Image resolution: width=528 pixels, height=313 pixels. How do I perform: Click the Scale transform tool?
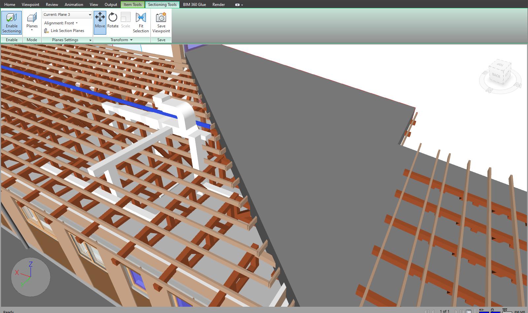coord(126,23)
